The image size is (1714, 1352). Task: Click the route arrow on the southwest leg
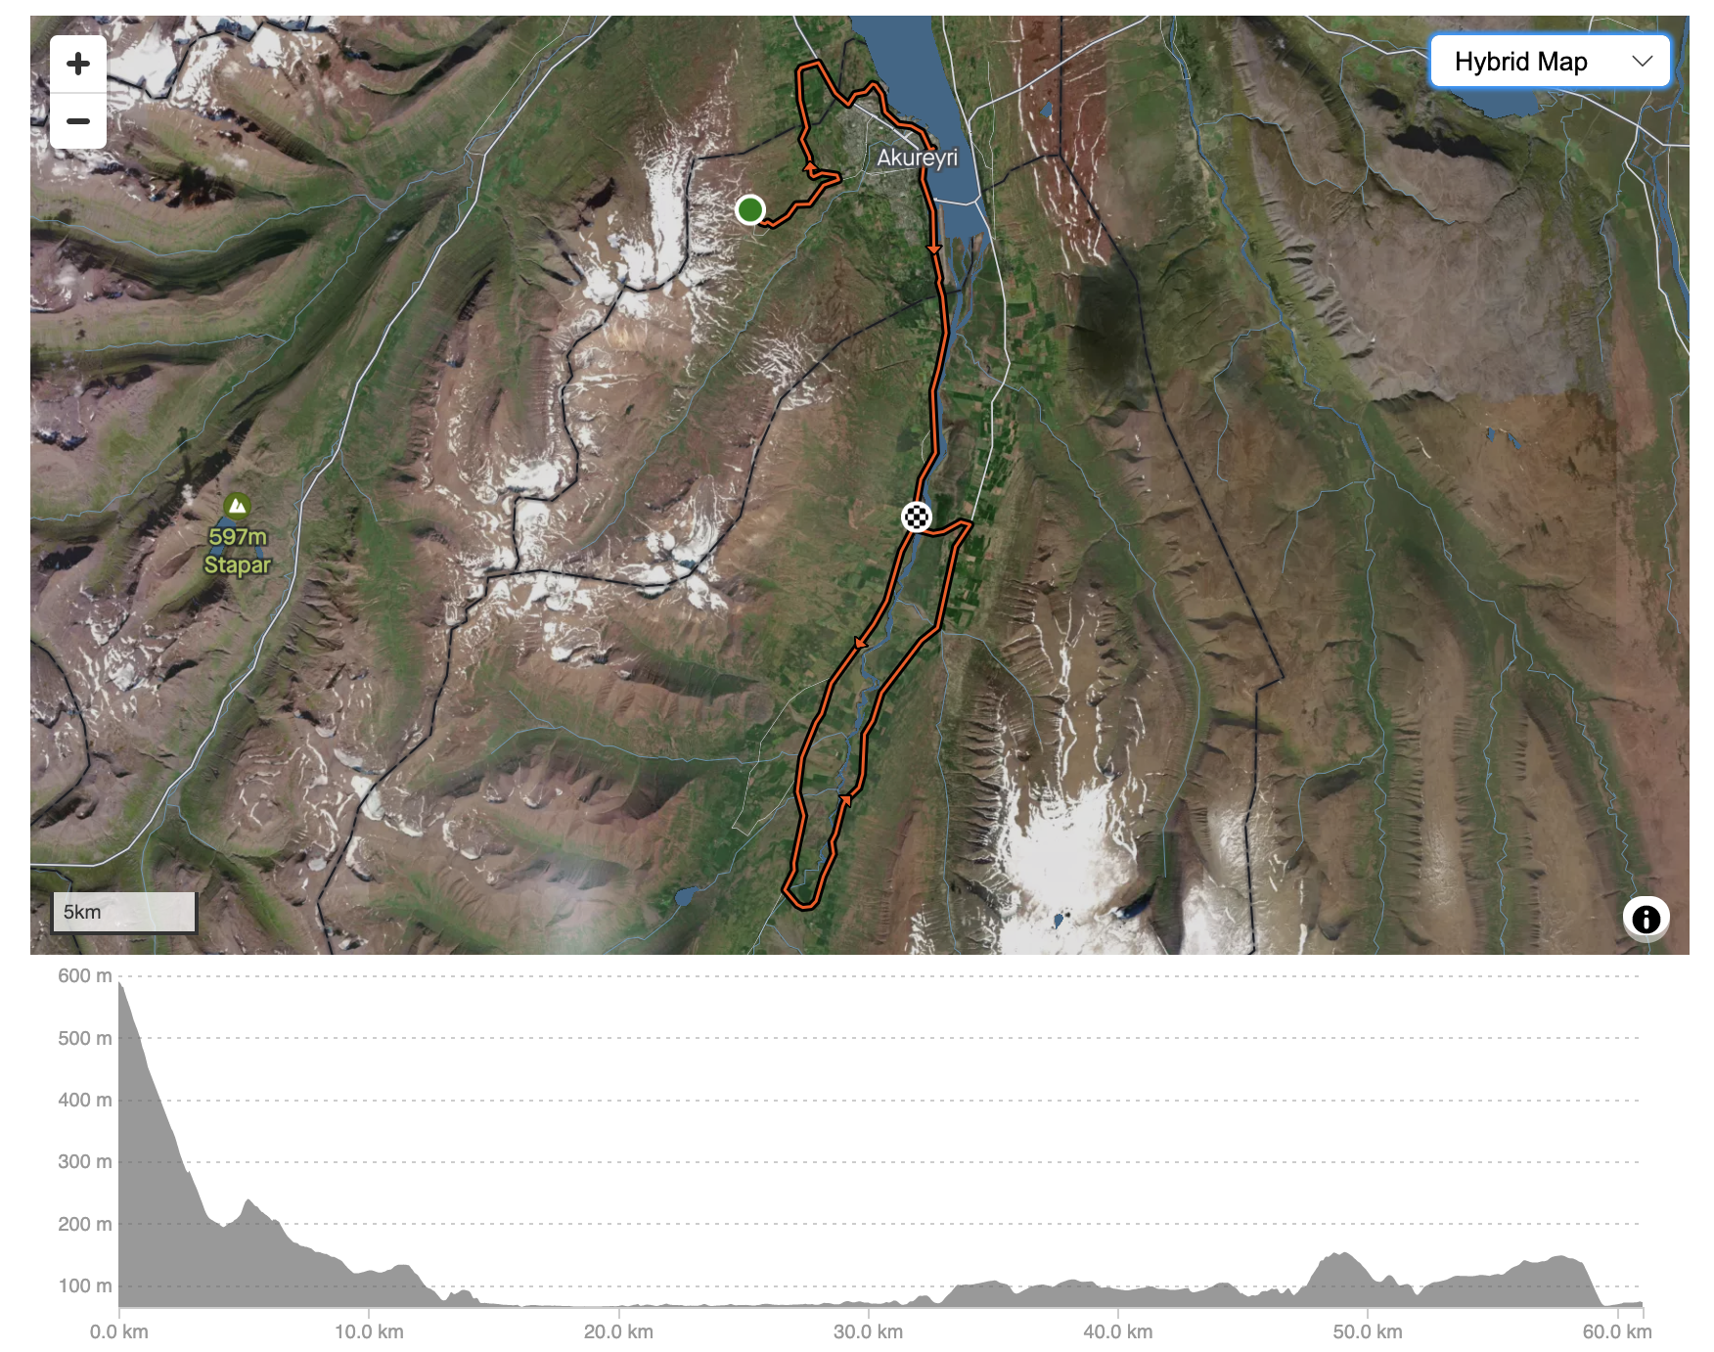pos(861,643)
